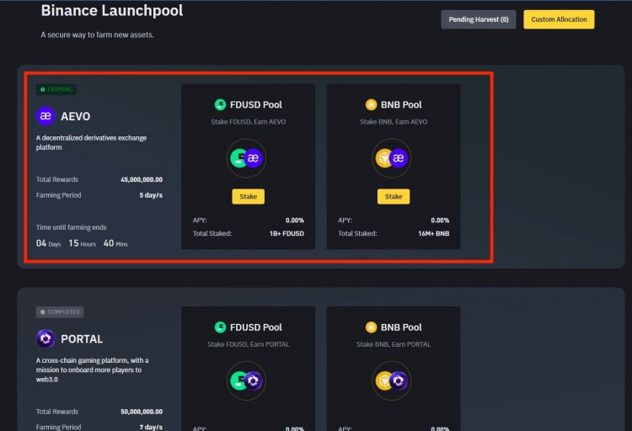
Task: Click the 04 Days countdown value
Action: click(x=48, y=243)
